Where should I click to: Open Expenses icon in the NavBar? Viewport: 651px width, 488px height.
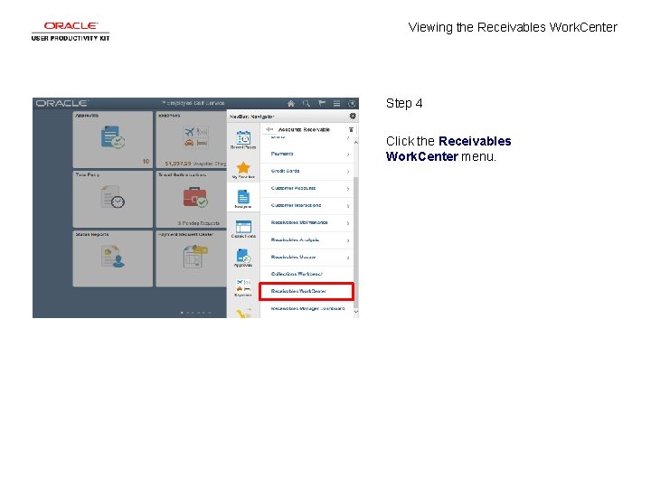[x=243, y=287]
